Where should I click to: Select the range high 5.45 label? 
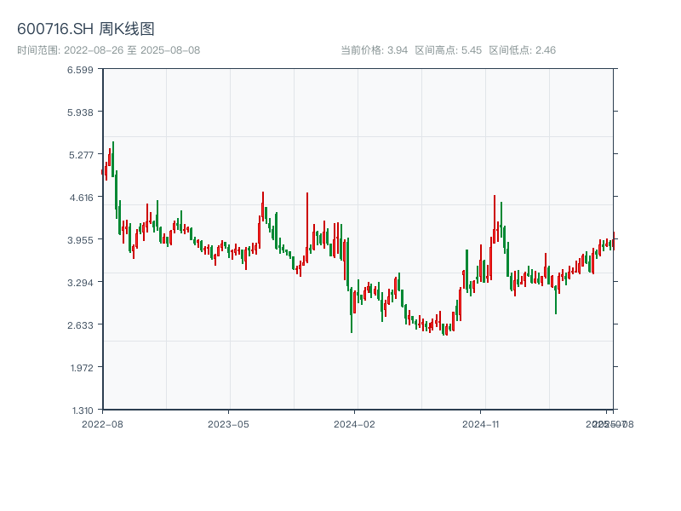pos(449,50)
